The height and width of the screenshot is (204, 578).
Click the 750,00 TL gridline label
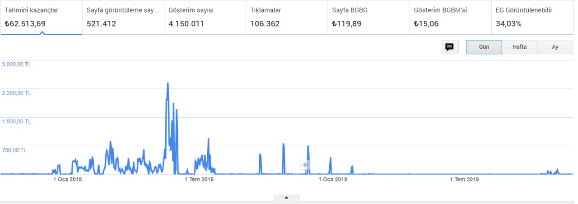14,150
